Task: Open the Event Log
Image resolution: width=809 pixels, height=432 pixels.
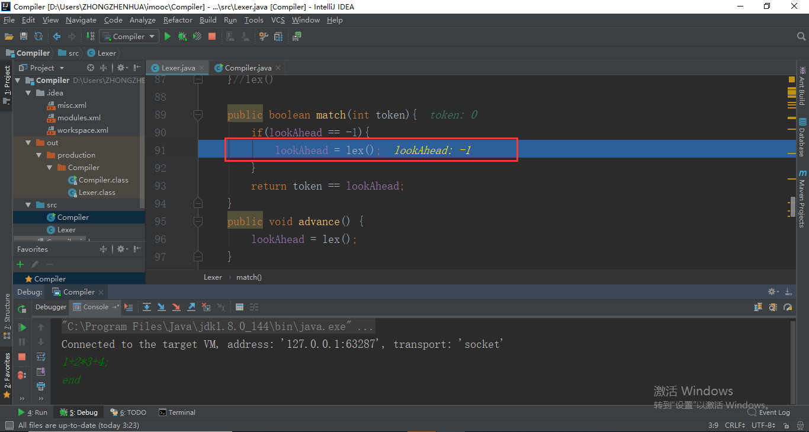Action: [x=769, y=412]
